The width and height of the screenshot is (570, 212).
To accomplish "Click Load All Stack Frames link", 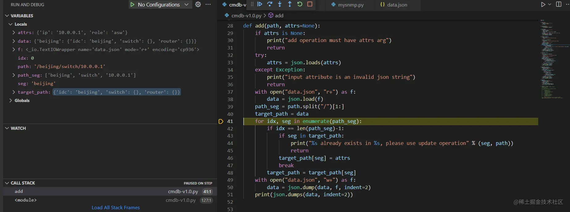I will [116, 208].
